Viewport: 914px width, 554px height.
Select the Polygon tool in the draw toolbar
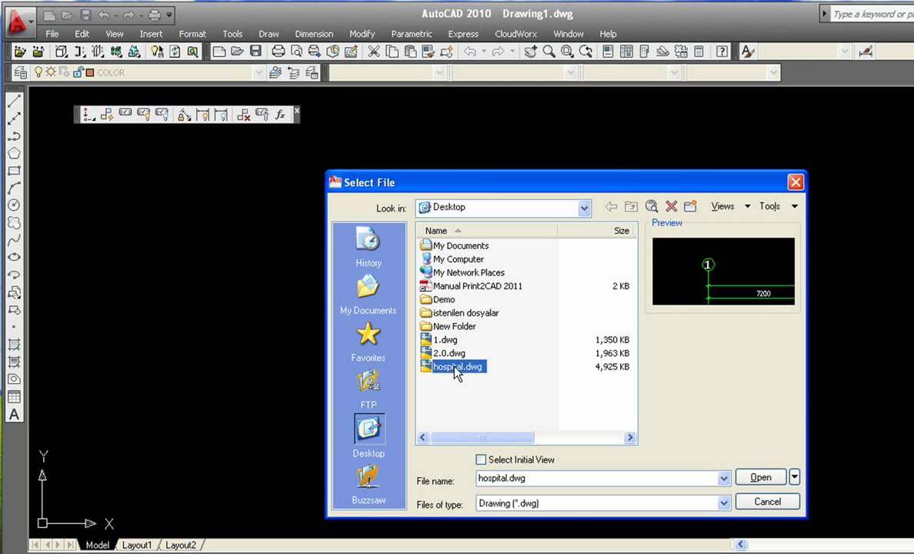14,153
